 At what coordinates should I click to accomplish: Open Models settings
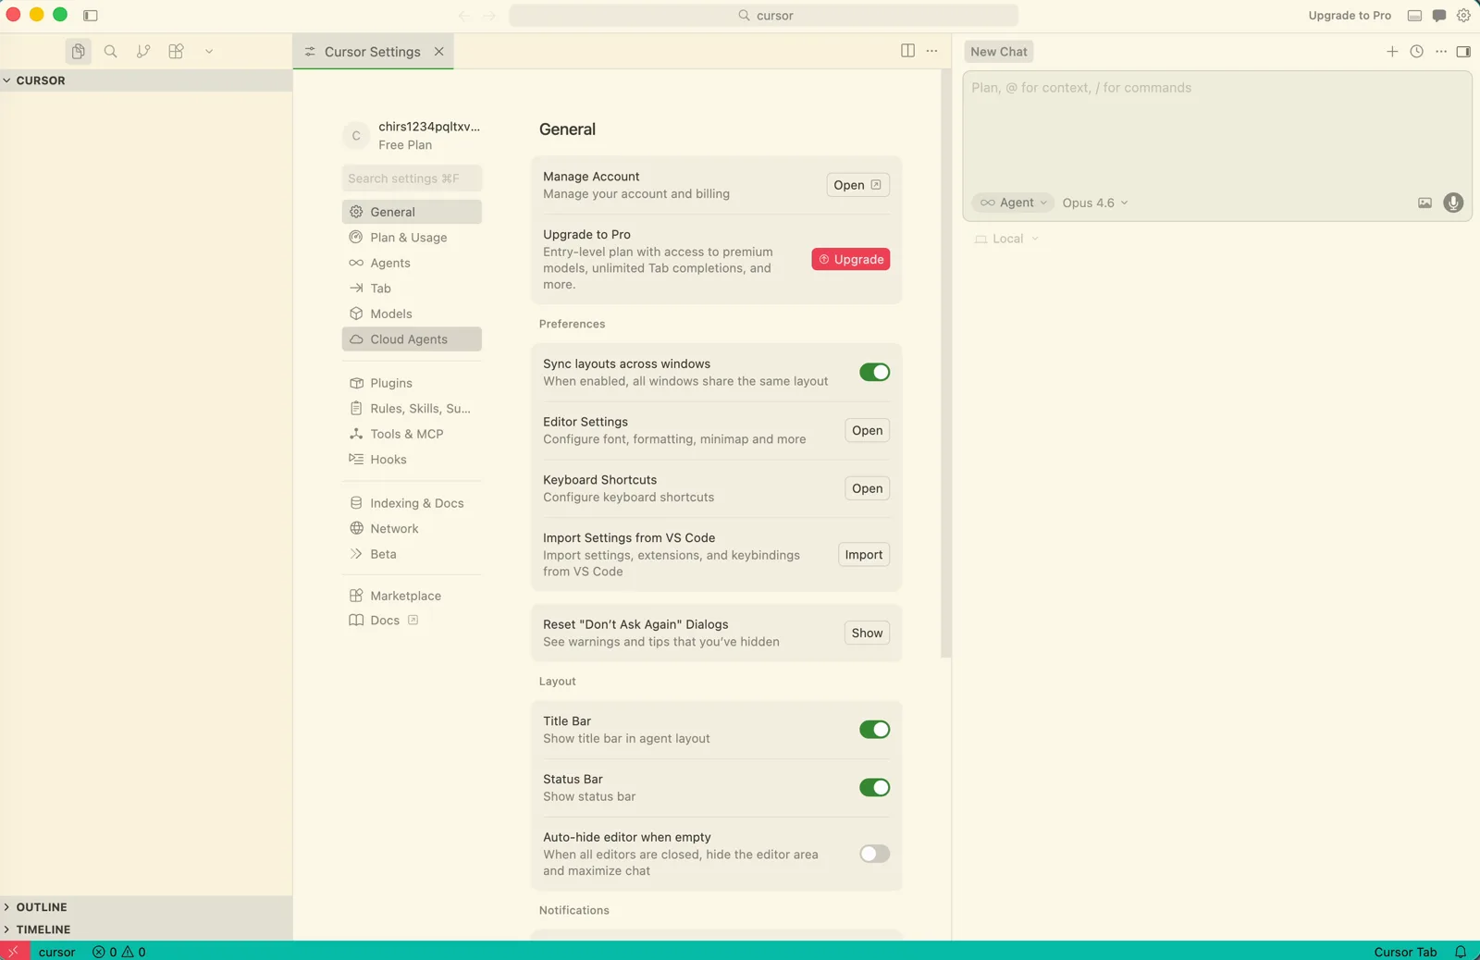click(412, 314)
